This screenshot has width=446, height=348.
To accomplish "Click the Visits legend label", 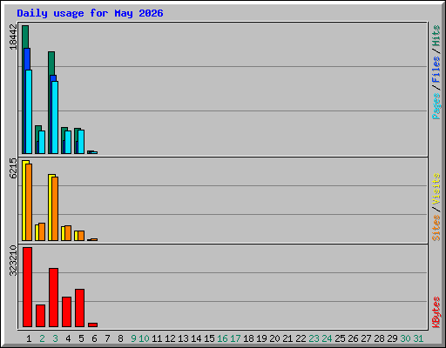I will [x=436, y=190].
